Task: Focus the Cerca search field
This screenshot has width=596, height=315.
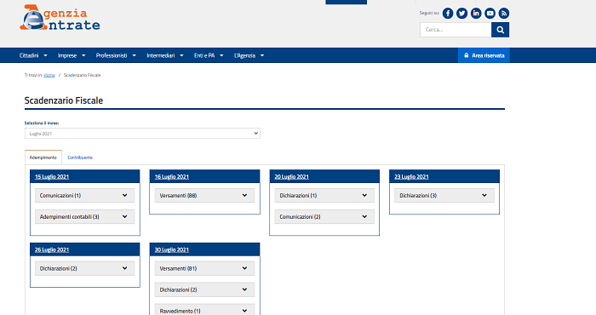Action: click(456, 30)
